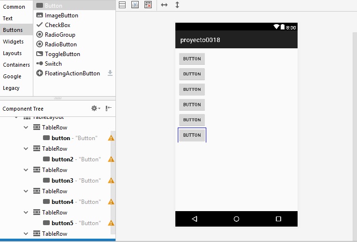357x243 pixels.
Task: Open the Component Tree gear settings dropdown
Action: pyautogui.click(x=96, y=109)
